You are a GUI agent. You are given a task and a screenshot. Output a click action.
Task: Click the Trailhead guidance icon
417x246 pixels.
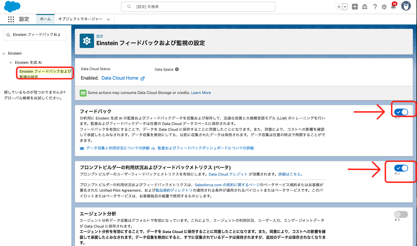365,7
